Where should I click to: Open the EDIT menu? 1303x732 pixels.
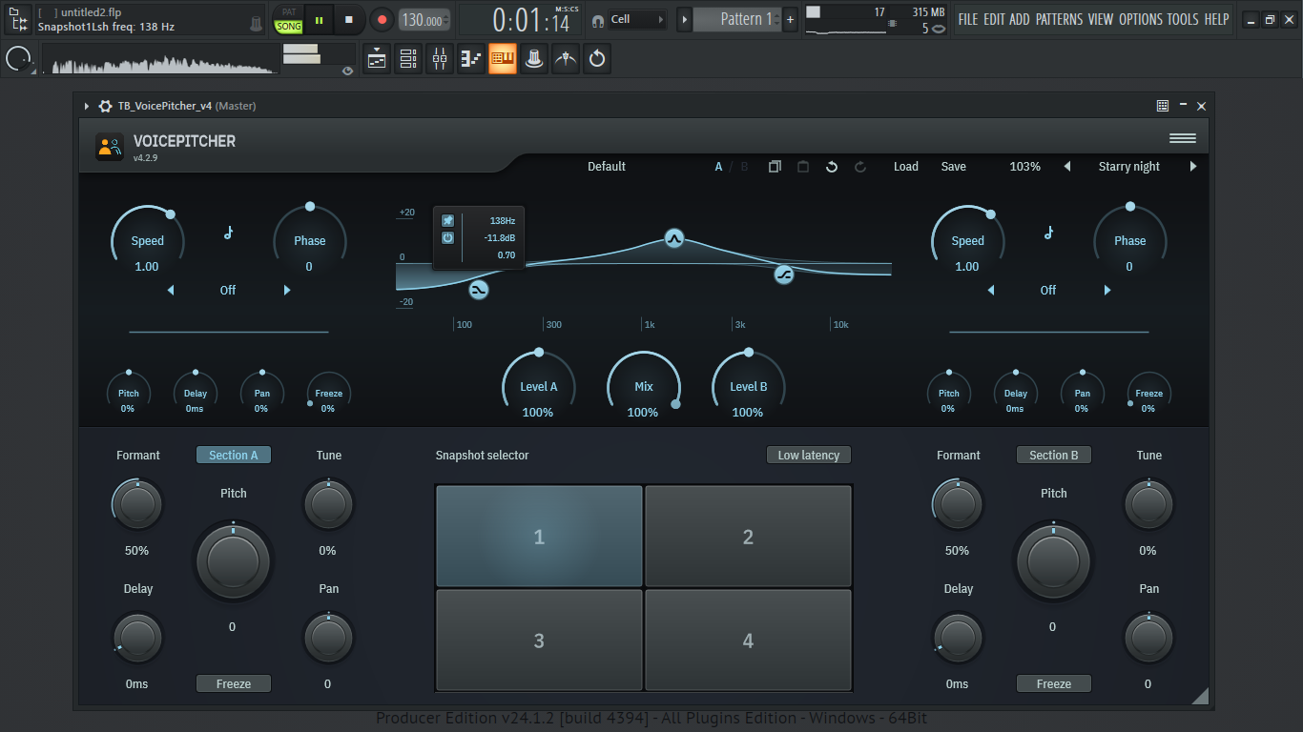(x=994, y=19)
